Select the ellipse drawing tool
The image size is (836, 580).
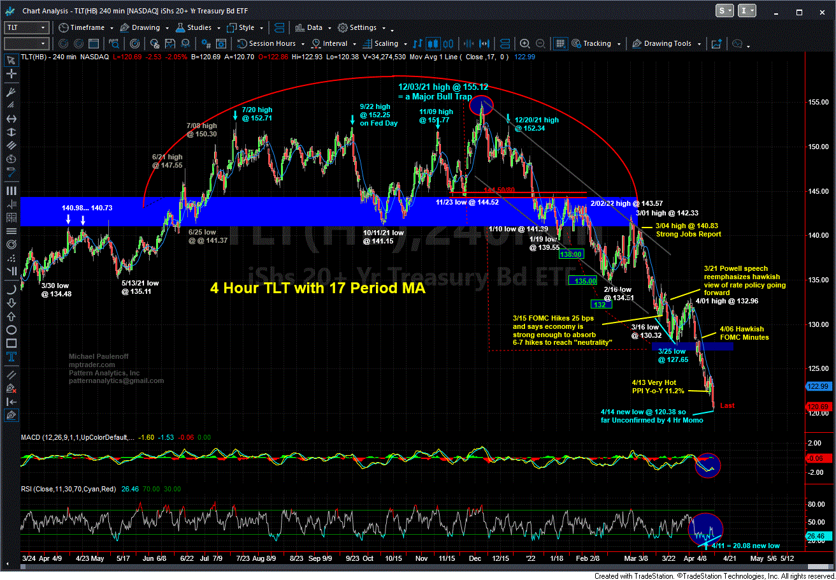11,331
